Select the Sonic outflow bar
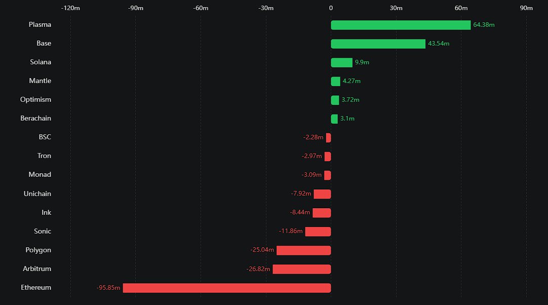Screen dimensions: 548x305 (318, 232)
